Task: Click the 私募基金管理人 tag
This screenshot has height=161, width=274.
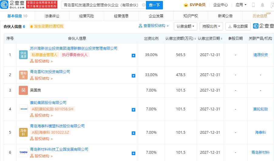Action: click(x=44, y=55)
